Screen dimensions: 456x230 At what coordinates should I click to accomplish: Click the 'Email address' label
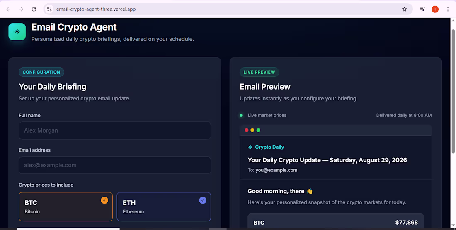coord(34,150)
